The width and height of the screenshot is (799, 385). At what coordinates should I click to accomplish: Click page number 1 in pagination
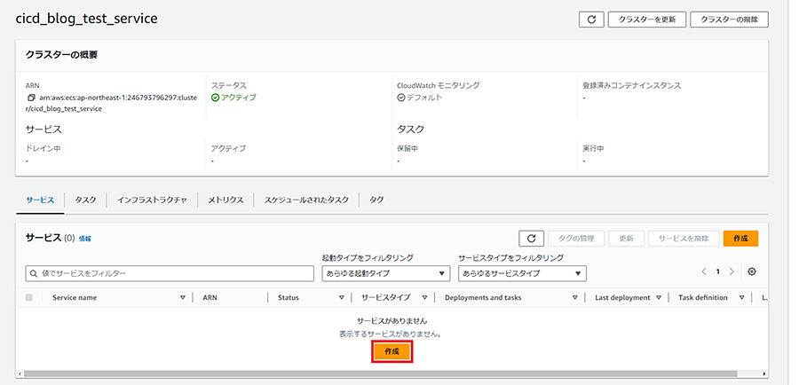(x=717, y=272)
